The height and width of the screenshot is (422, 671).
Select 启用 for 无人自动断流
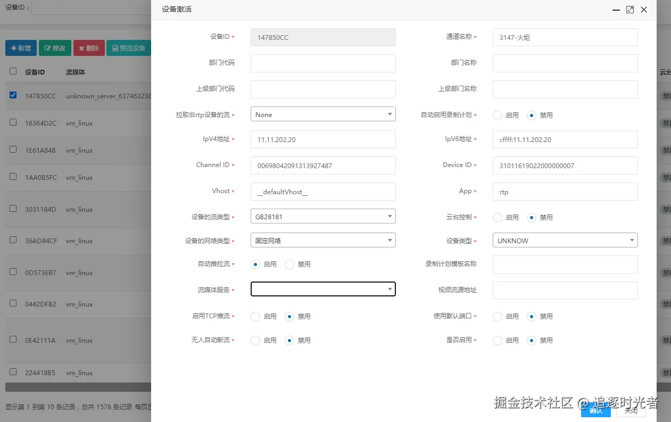[255, 340]
